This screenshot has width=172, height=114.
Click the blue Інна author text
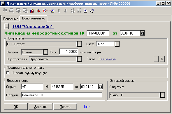point(87,107)
